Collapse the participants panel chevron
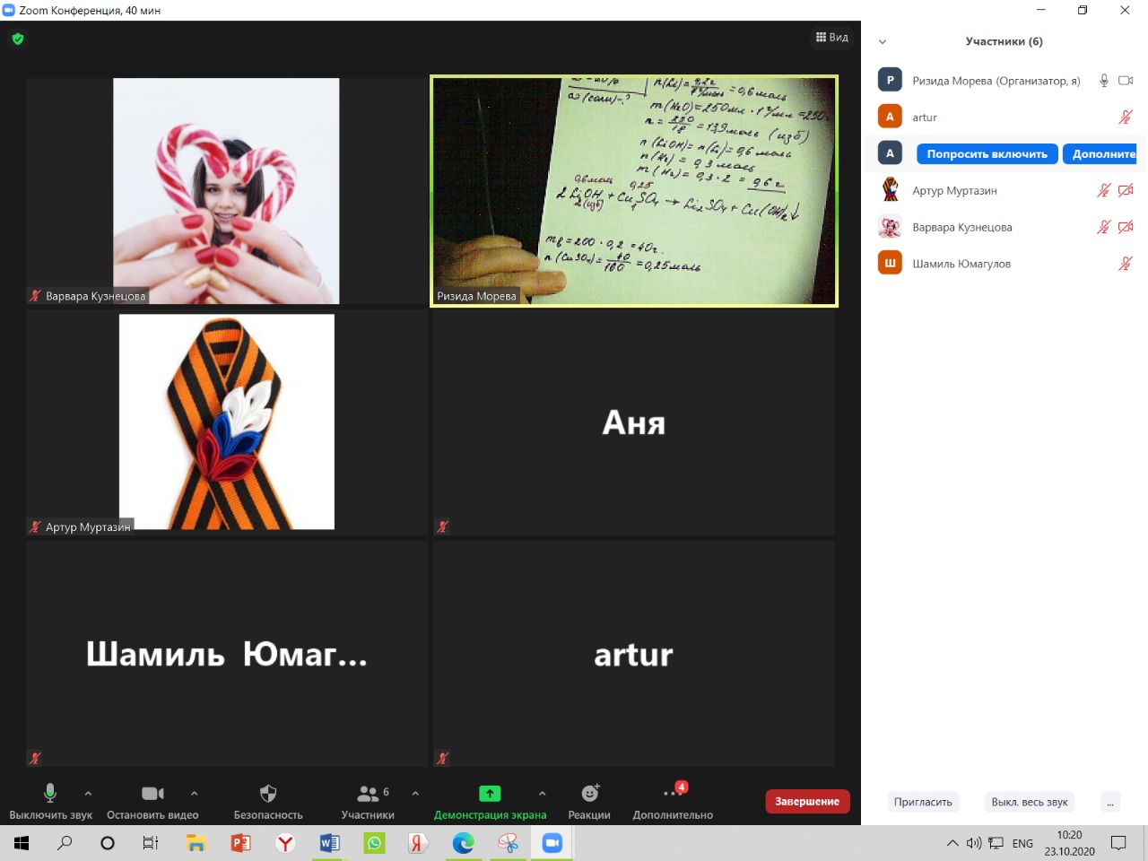The height and width of the screenshot is (861, 1148). click(883, 41)
